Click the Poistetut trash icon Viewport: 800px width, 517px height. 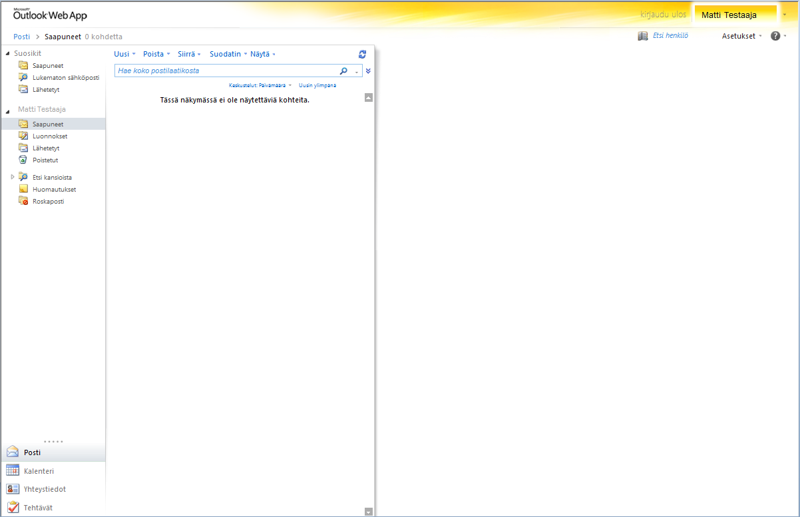23,160
